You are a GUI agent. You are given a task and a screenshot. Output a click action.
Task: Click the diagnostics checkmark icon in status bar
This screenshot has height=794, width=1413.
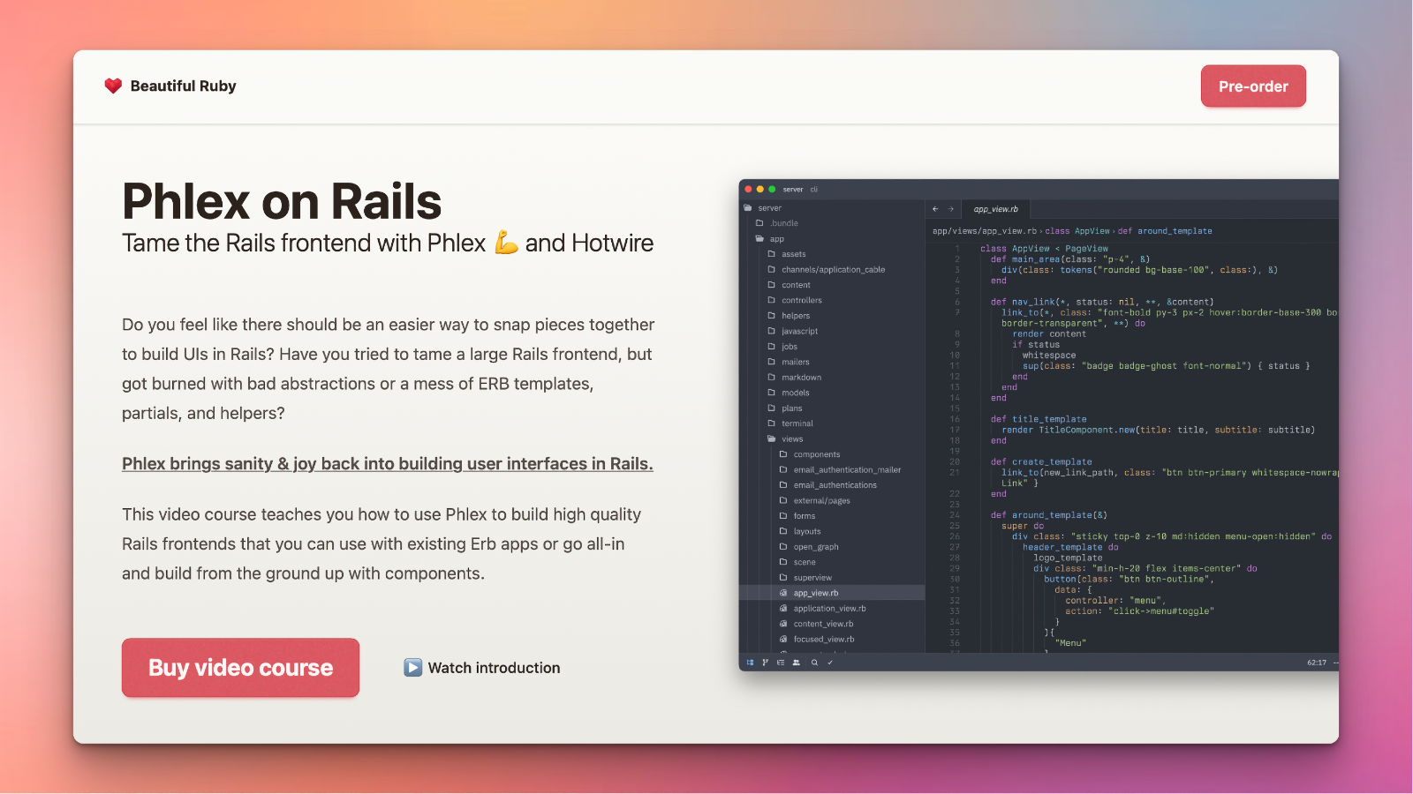[830, 663]
